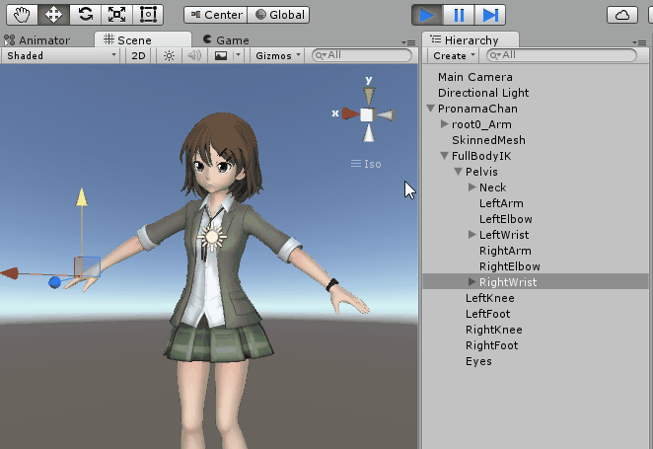Select FullBodyIK label in Hierarchy
The width and height of the screenshot is (653, 449).
coord(481,156)
